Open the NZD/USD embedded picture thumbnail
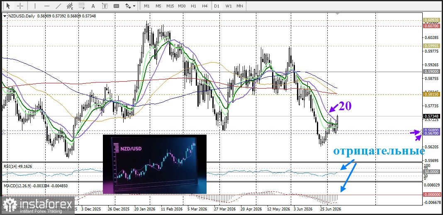Image resolution: width=443 pixels, height=215 pixels. [155, 164]
